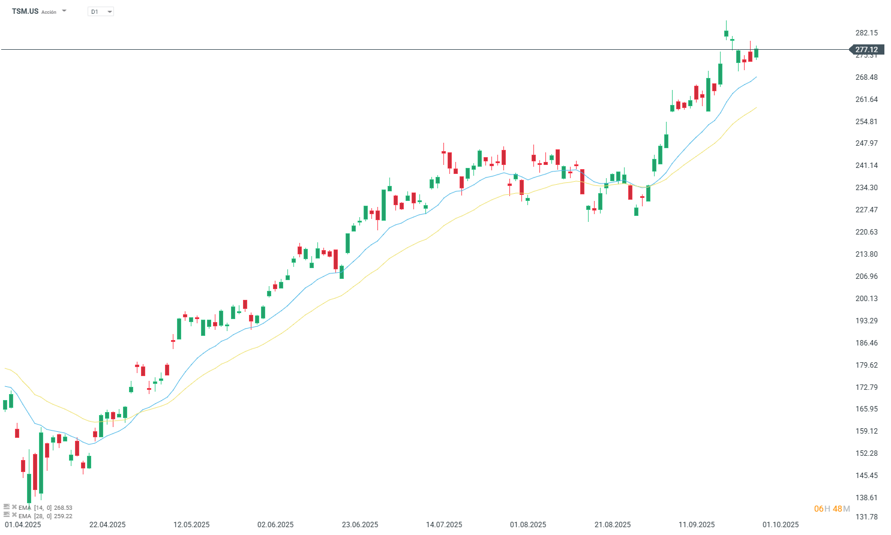891x535 pixels.
Task: Click the 282.15 level on price axis
Action: 866,33
